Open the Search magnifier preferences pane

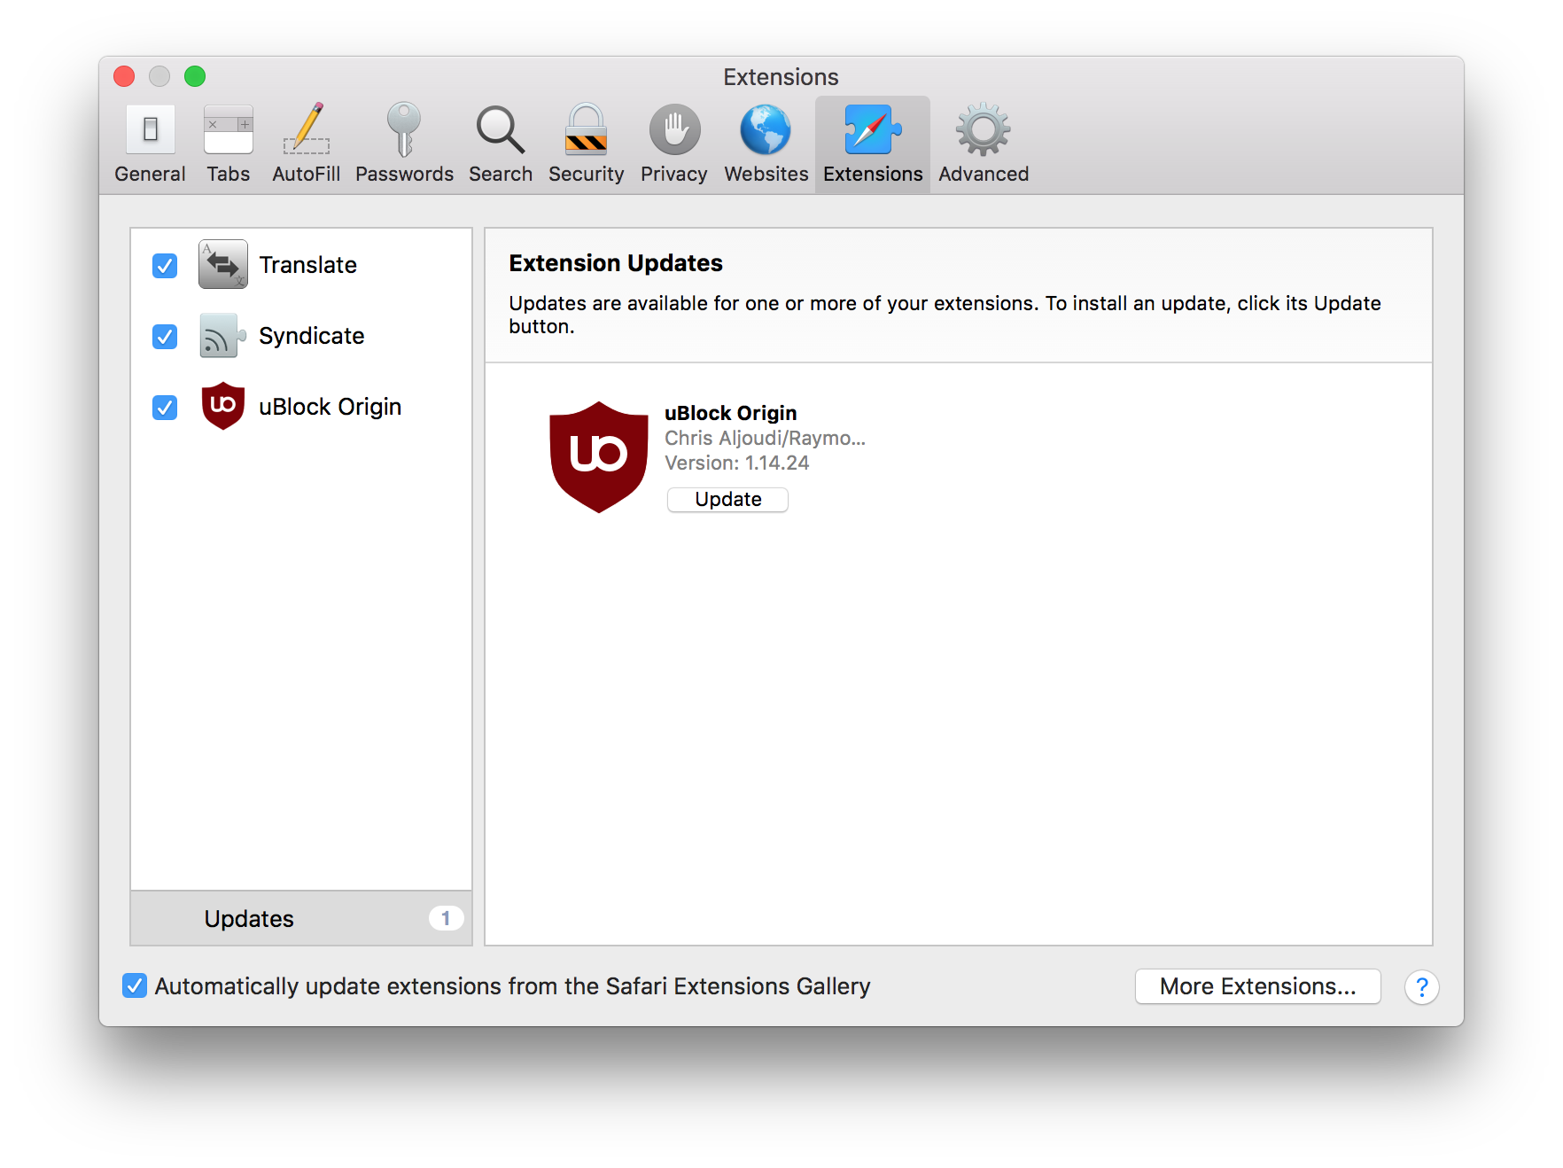pos(501,144)
